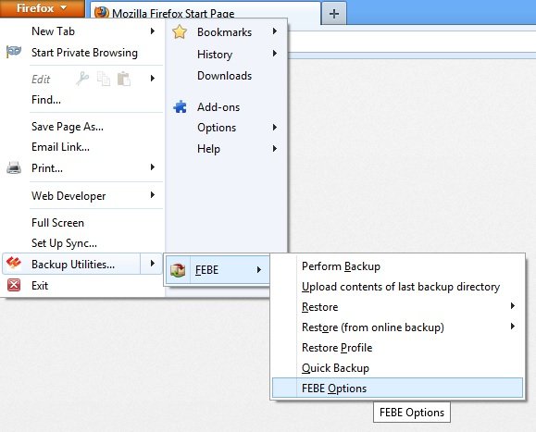Click the Backup Utilities red icon
536x432 pixels.
[x=14, y=264]
